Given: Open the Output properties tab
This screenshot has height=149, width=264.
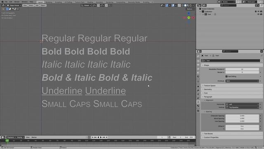Looking at the screenshot, I should click(198, 65).
